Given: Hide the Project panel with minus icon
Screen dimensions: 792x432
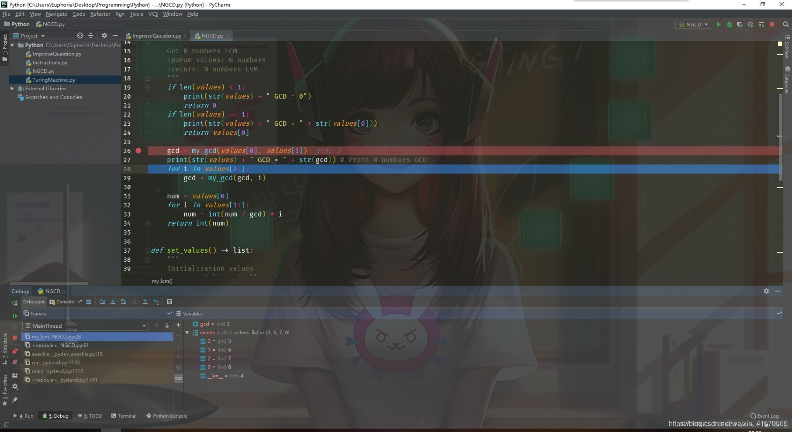Looking at the screenshot, I should [115, 35].
